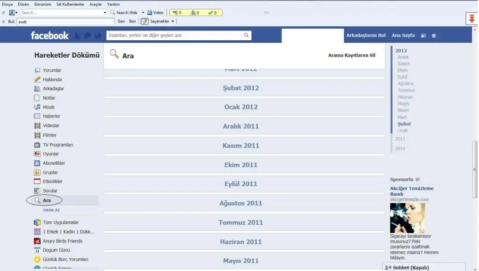Screen dimensions: 479x271
Task: Go to Ana Sayfa
Action: (403, 36)
